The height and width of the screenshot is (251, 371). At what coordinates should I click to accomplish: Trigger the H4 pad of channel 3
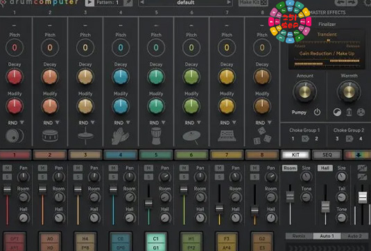point(85,242)
